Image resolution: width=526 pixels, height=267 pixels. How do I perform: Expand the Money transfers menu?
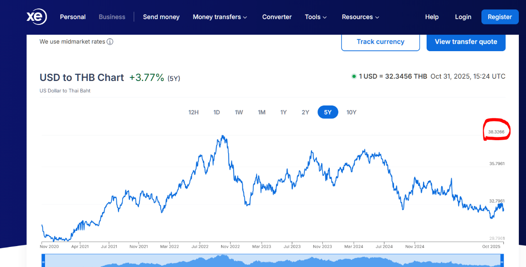pos(220,17)
